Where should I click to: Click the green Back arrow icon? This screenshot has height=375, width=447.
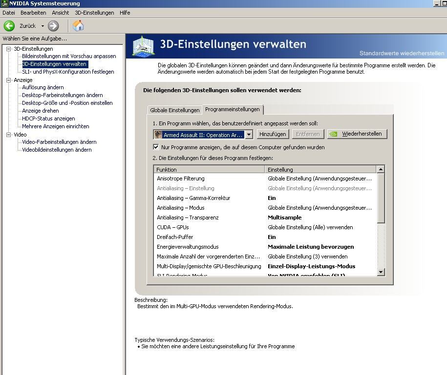(x=9, y=26)
